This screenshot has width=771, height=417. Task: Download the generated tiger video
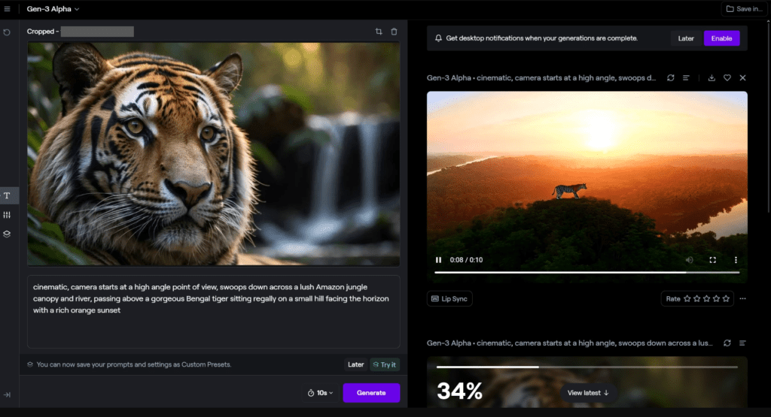click(x=712, y=78)
